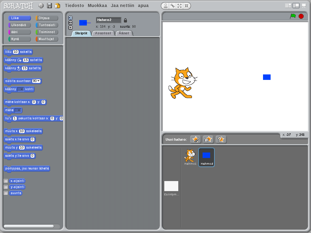Select the delete scissors tool
The height and width of the screenshot is (233, 311).
point(173,6)
